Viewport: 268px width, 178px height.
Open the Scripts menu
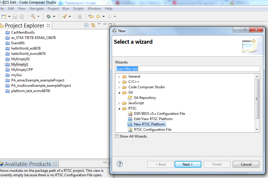[78, 9]
